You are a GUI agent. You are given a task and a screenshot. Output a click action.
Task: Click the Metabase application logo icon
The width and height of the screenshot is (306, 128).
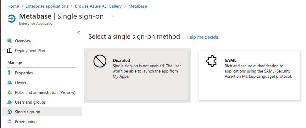(x=11, y=19)
